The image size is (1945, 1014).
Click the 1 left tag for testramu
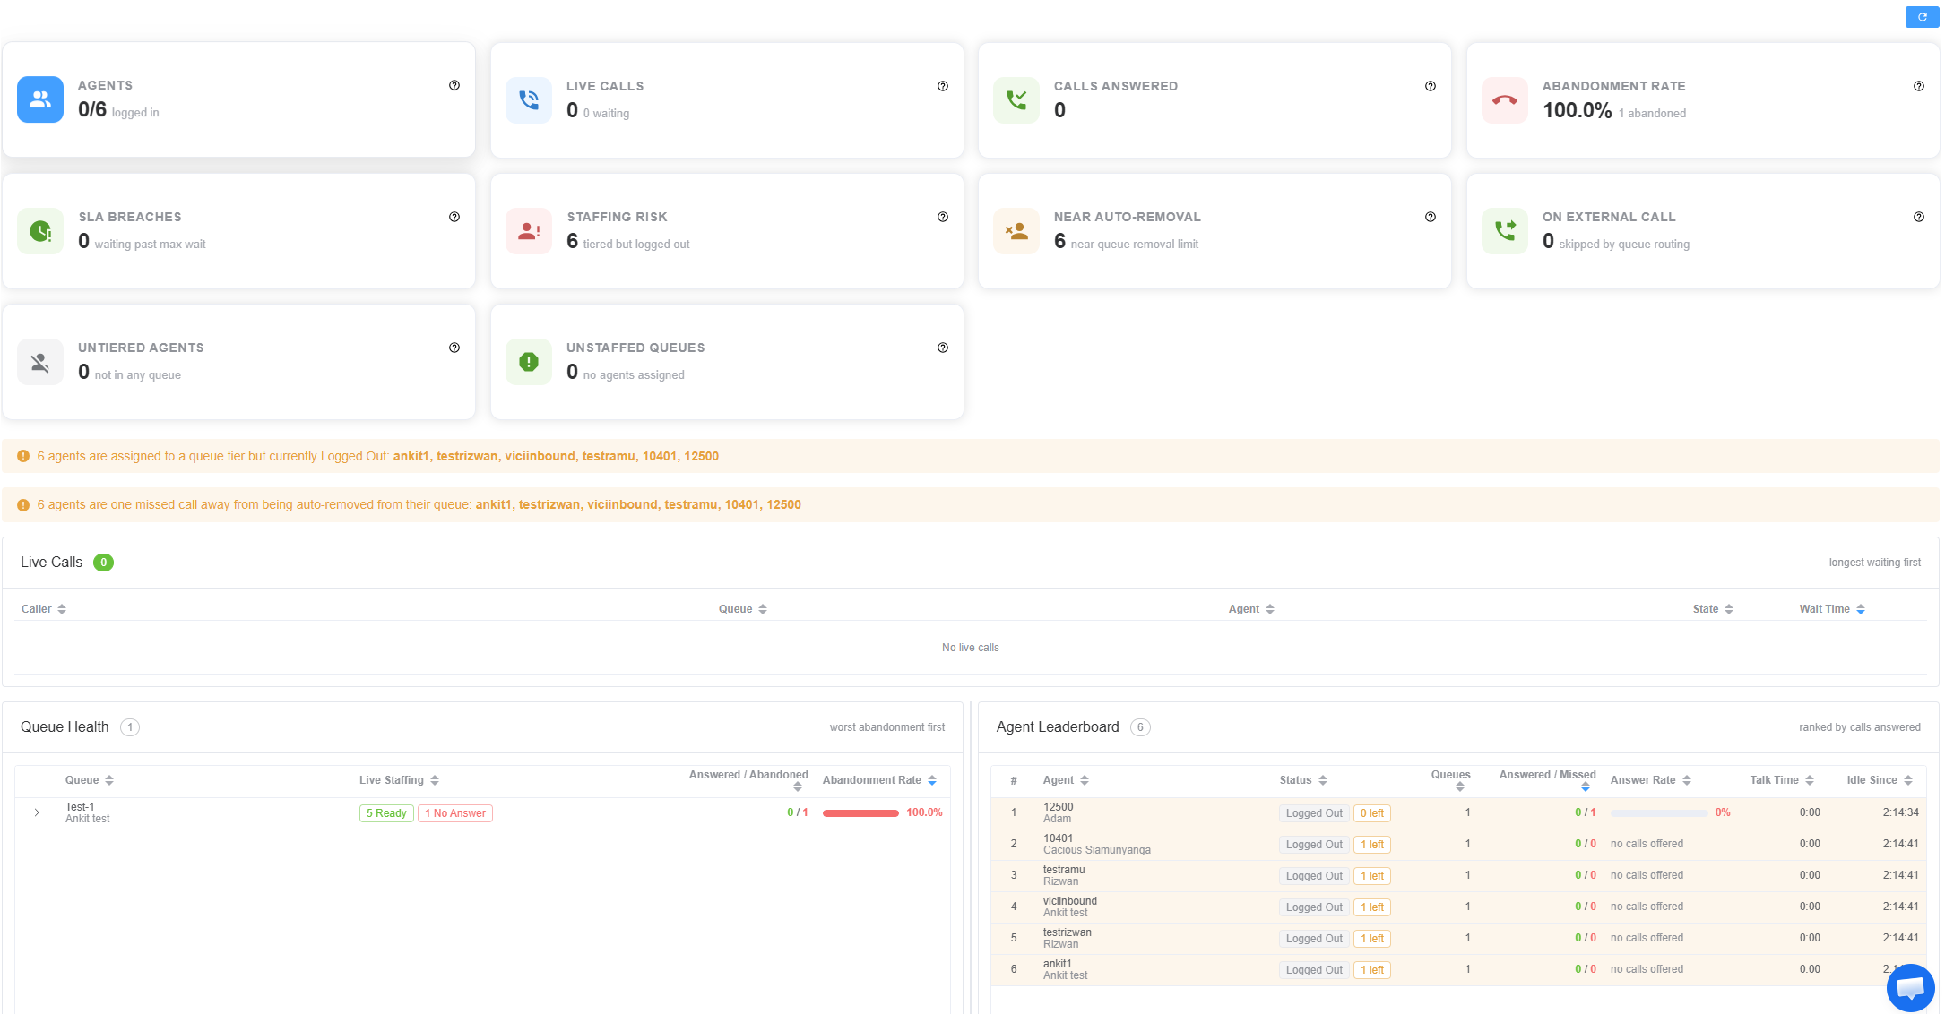[1371, 876]
